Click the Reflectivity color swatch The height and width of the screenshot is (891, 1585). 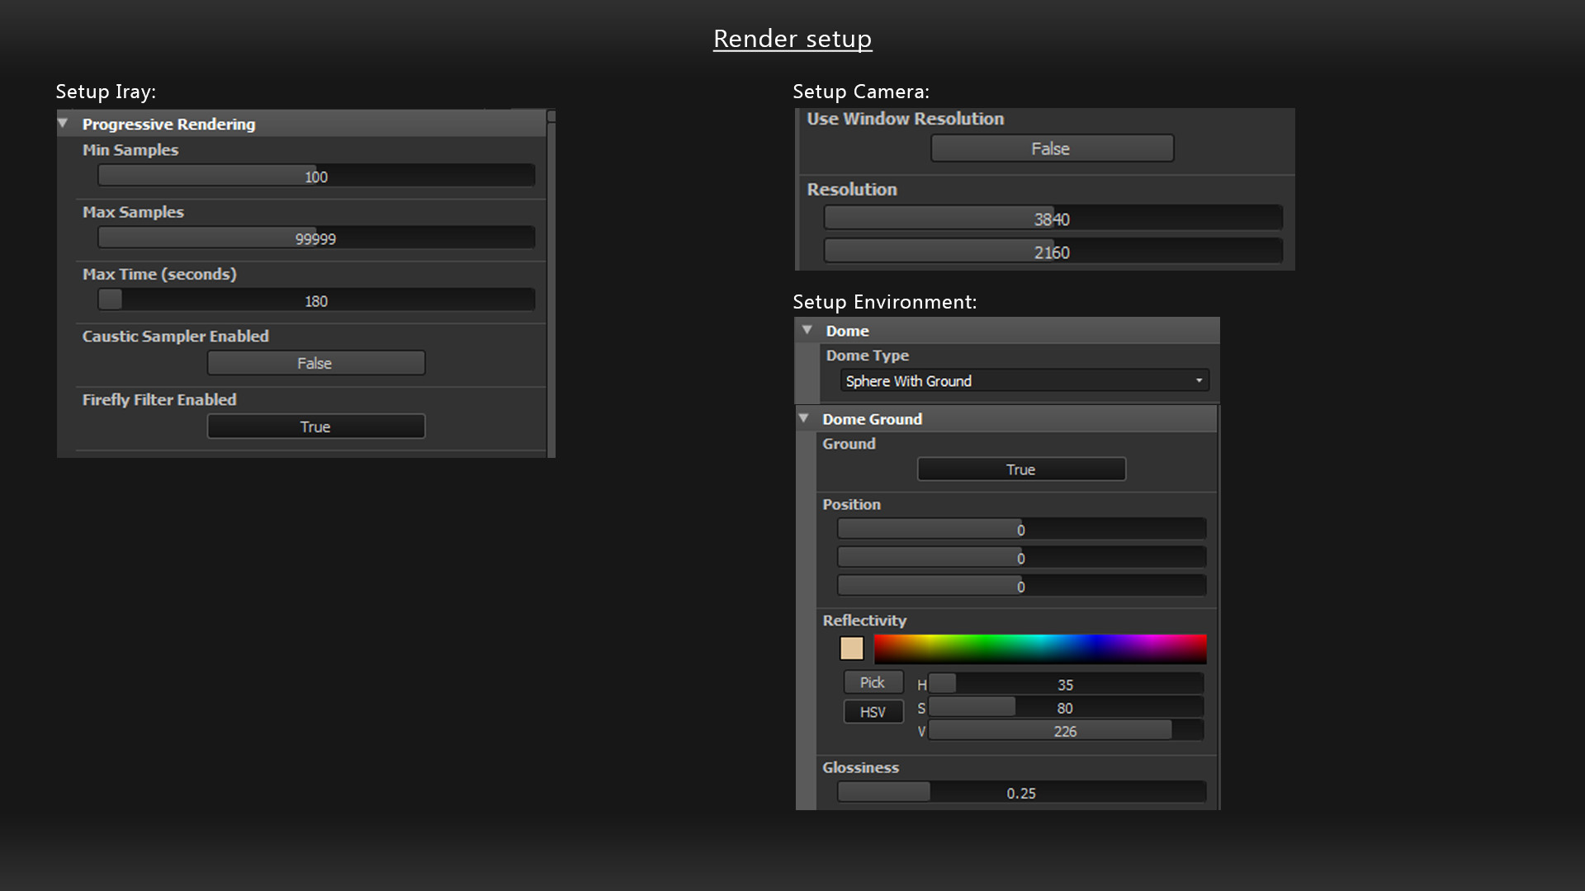(852, 648)
